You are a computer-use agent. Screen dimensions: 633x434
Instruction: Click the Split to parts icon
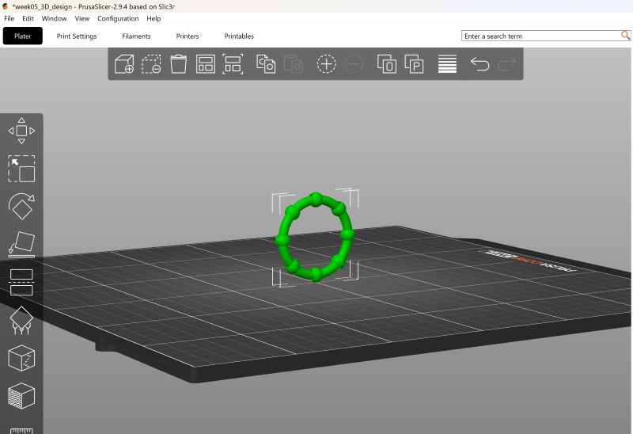tap(414, 64)
